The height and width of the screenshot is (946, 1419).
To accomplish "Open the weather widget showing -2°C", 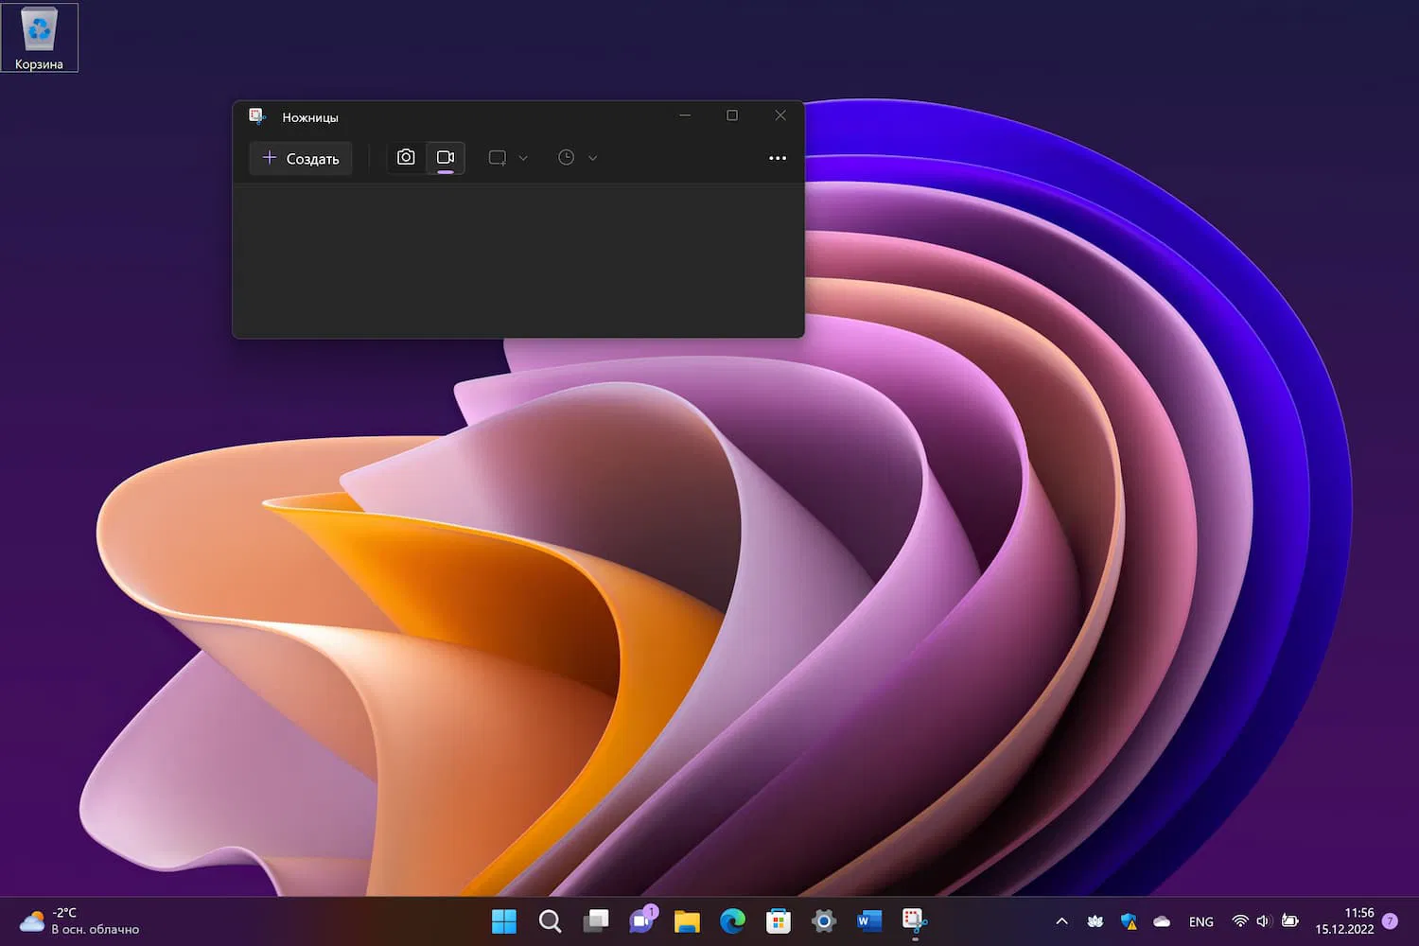I will point(80,921).
